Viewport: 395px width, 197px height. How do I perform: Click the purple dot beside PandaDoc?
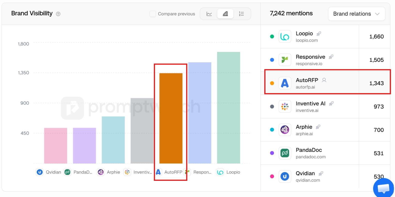tap(272, 153)
